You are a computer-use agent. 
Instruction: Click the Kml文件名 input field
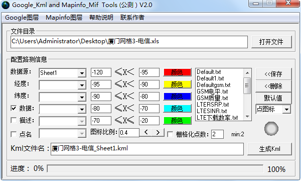147,149
